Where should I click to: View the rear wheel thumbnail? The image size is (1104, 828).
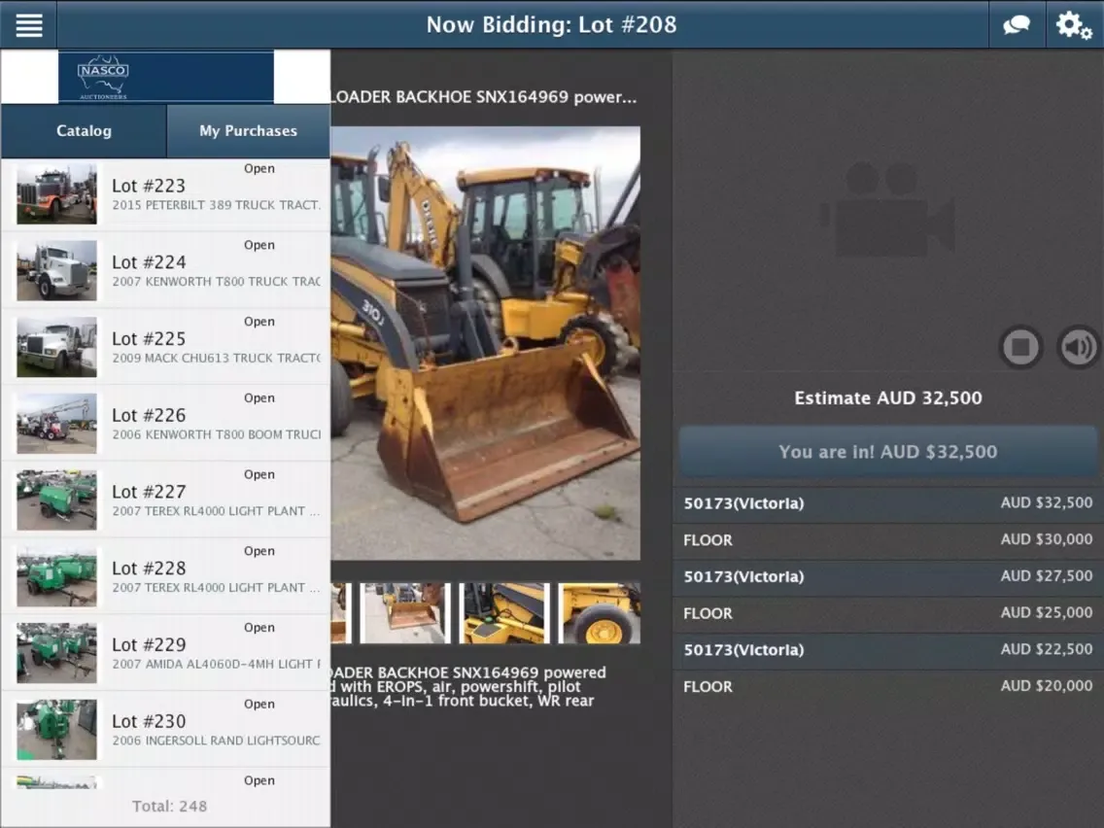(600, 612)
